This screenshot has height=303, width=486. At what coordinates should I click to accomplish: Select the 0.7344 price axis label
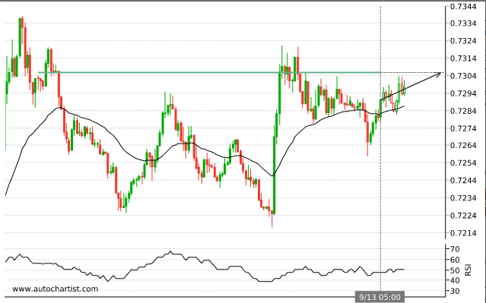pos(463,7)
